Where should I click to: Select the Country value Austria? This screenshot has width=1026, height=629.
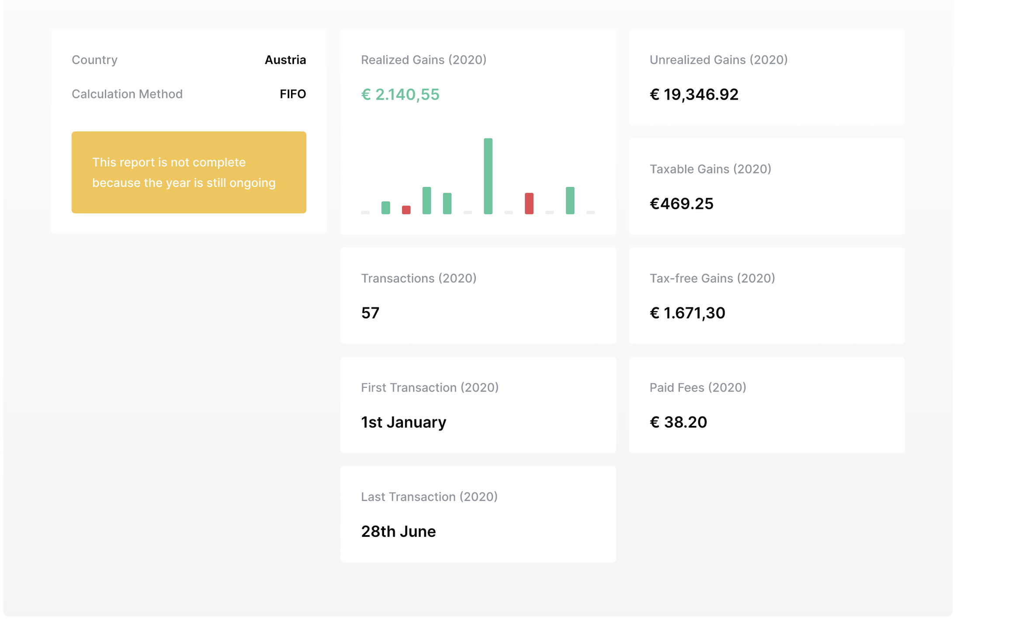[x=285, y=60]
